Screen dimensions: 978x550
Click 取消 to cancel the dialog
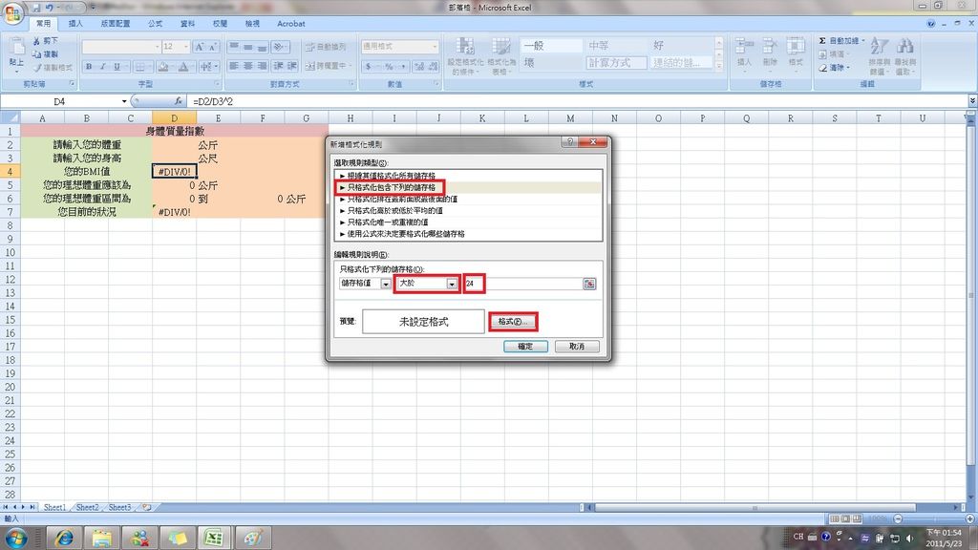tap(577, 346)
